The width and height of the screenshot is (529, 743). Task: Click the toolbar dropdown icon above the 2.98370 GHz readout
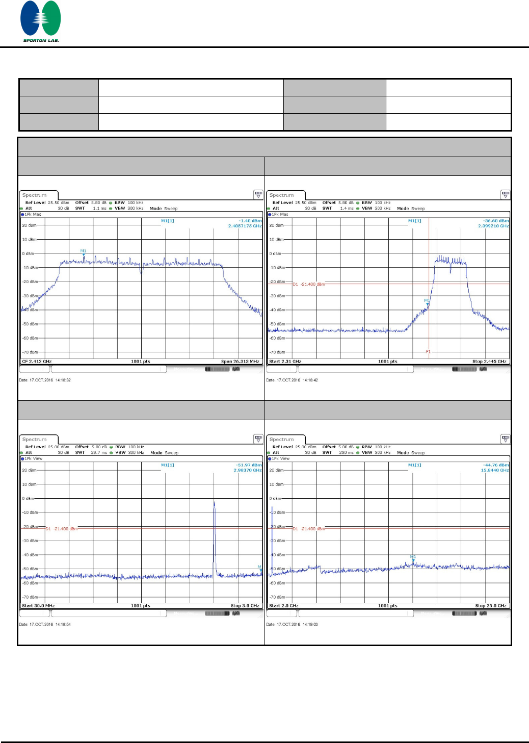[258, 439]
